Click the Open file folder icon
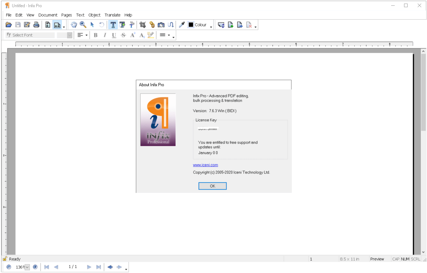Image resolution: width=427 pixels, height=273 pixels. [9, 25]
